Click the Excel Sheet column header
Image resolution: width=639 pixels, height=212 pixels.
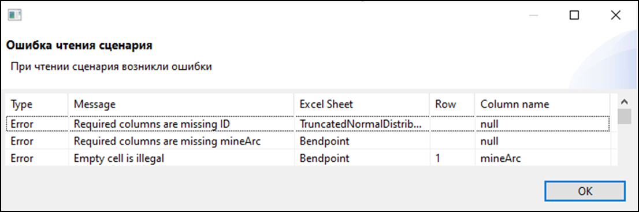pos(362,105)
